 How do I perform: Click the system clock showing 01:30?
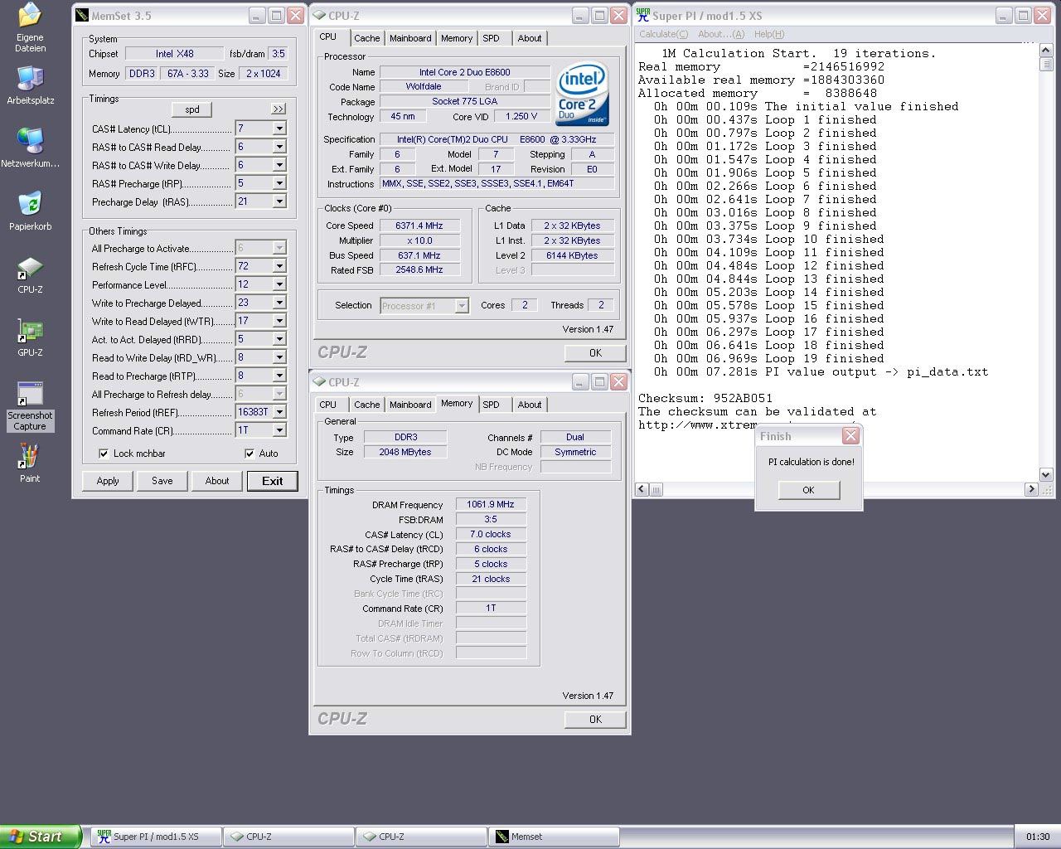click(x=1038, y=837)
